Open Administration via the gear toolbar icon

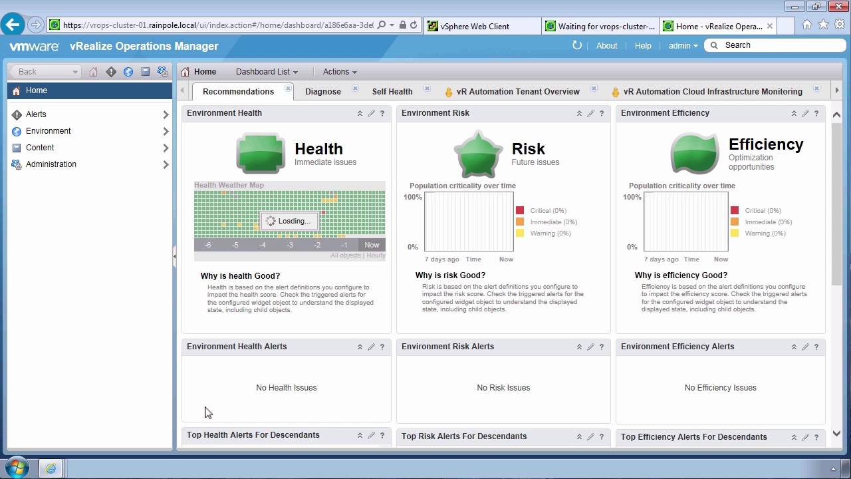point(162,72)
